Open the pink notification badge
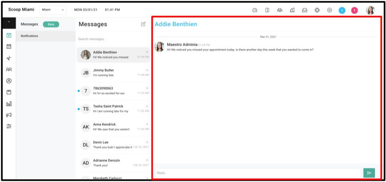Image resolution: width=386 pixels, height=182 pixels. point(354,10)
